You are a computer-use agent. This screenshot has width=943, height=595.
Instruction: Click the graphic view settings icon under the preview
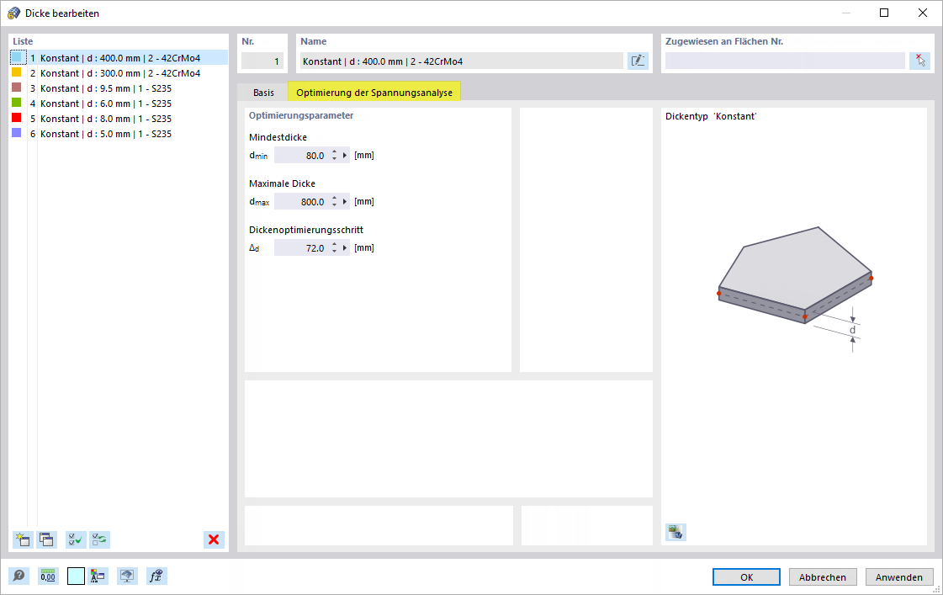coord(676,532)
